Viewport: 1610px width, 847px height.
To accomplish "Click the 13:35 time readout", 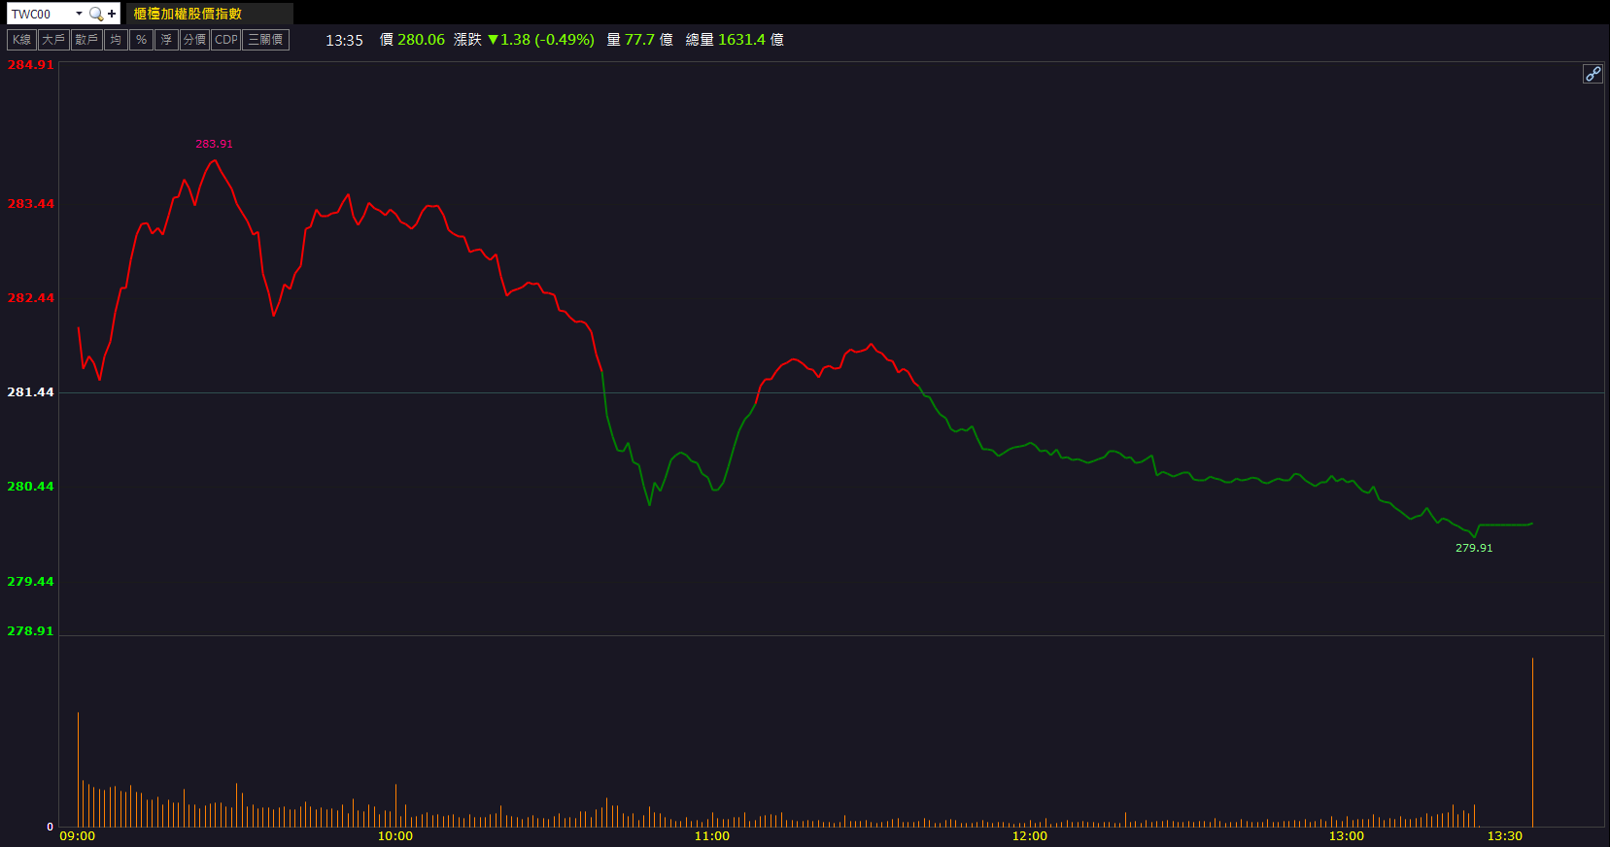I will [344, 40].
